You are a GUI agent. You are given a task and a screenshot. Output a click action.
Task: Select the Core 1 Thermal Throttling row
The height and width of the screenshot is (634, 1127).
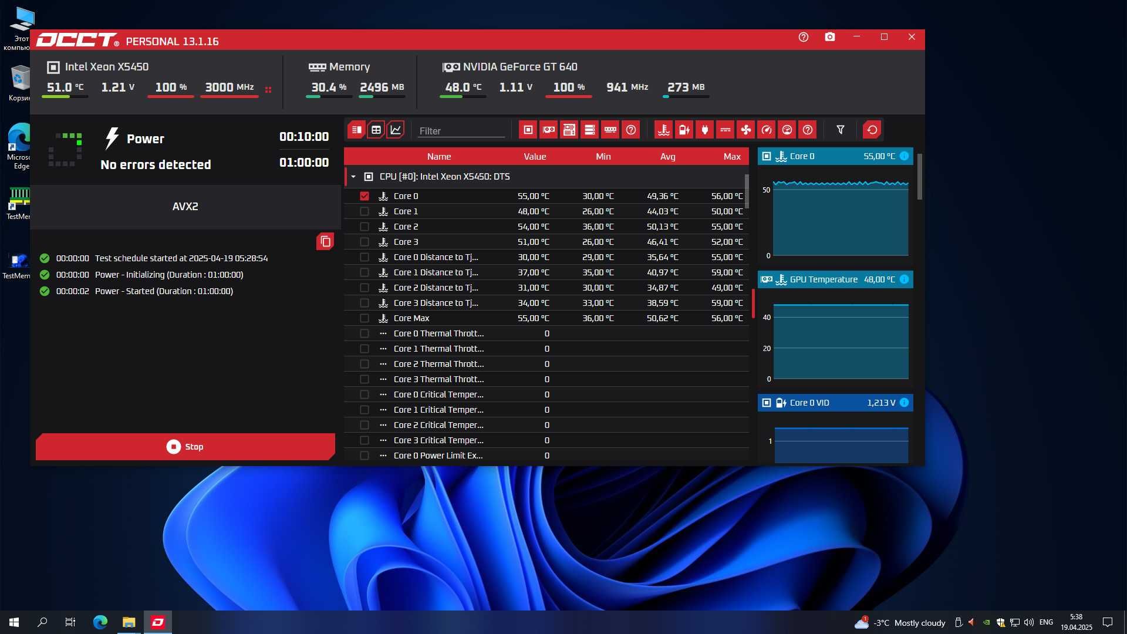(546, 349)
